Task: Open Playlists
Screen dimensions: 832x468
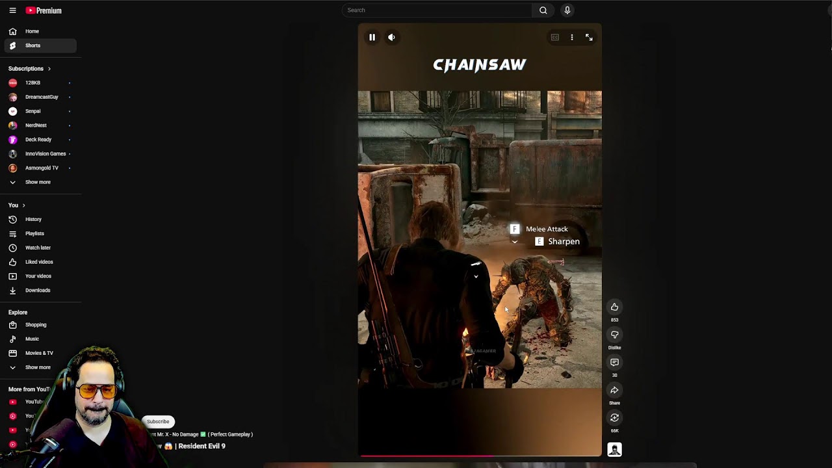Action: point(40,233)
